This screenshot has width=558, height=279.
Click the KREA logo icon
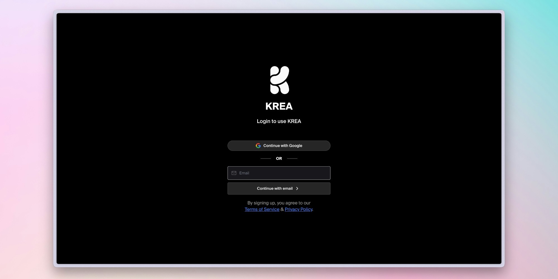280,80
